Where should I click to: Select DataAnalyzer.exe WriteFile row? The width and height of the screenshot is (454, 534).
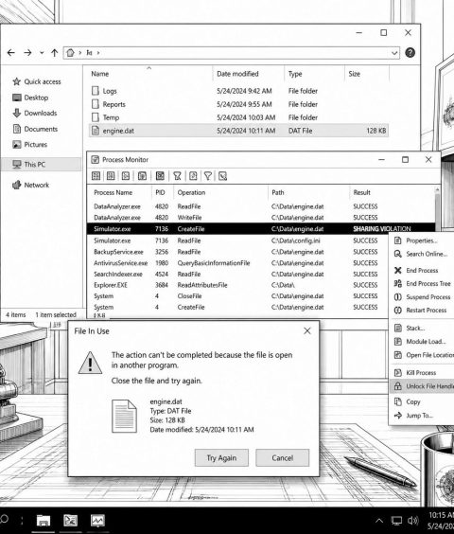click(x=261, y=218)
